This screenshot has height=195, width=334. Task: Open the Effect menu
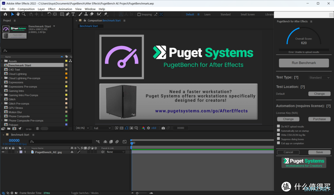coord(52,9)
